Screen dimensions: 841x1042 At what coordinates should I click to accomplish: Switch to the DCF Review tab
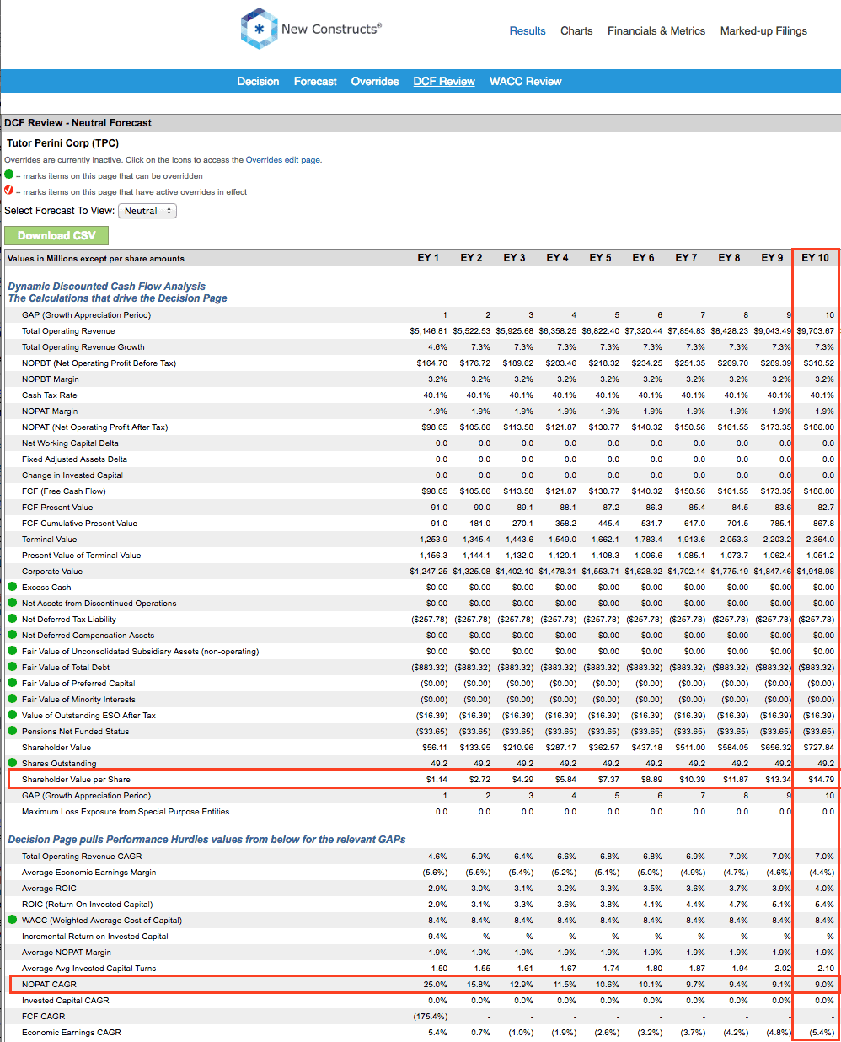(444, 81)
